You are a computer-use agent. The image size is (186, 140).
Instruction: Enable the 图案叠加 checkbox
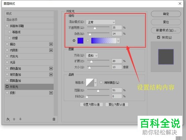(7, 80)
